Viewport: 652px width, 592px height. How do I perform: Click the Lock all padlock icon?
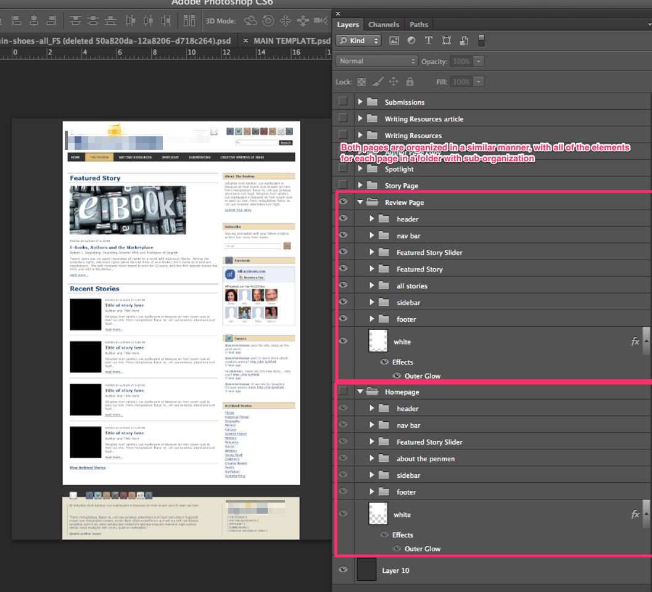[x=410, y=81]
